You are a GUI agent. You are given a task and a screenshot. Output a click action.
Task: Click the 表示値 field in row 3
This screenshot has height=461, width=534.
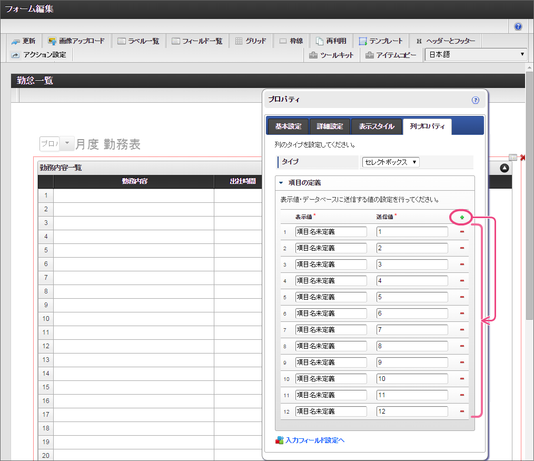click(331, 264)
